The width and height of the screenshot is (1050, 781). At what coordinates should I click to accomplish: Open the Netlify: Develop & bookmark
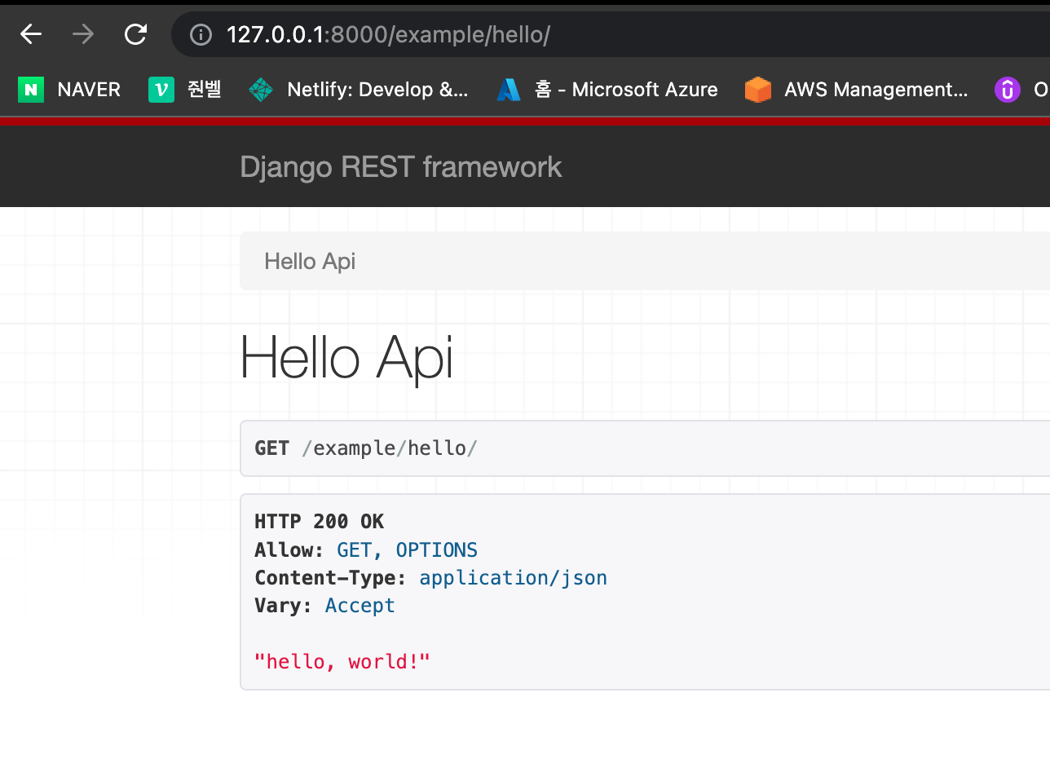point(358,90)
